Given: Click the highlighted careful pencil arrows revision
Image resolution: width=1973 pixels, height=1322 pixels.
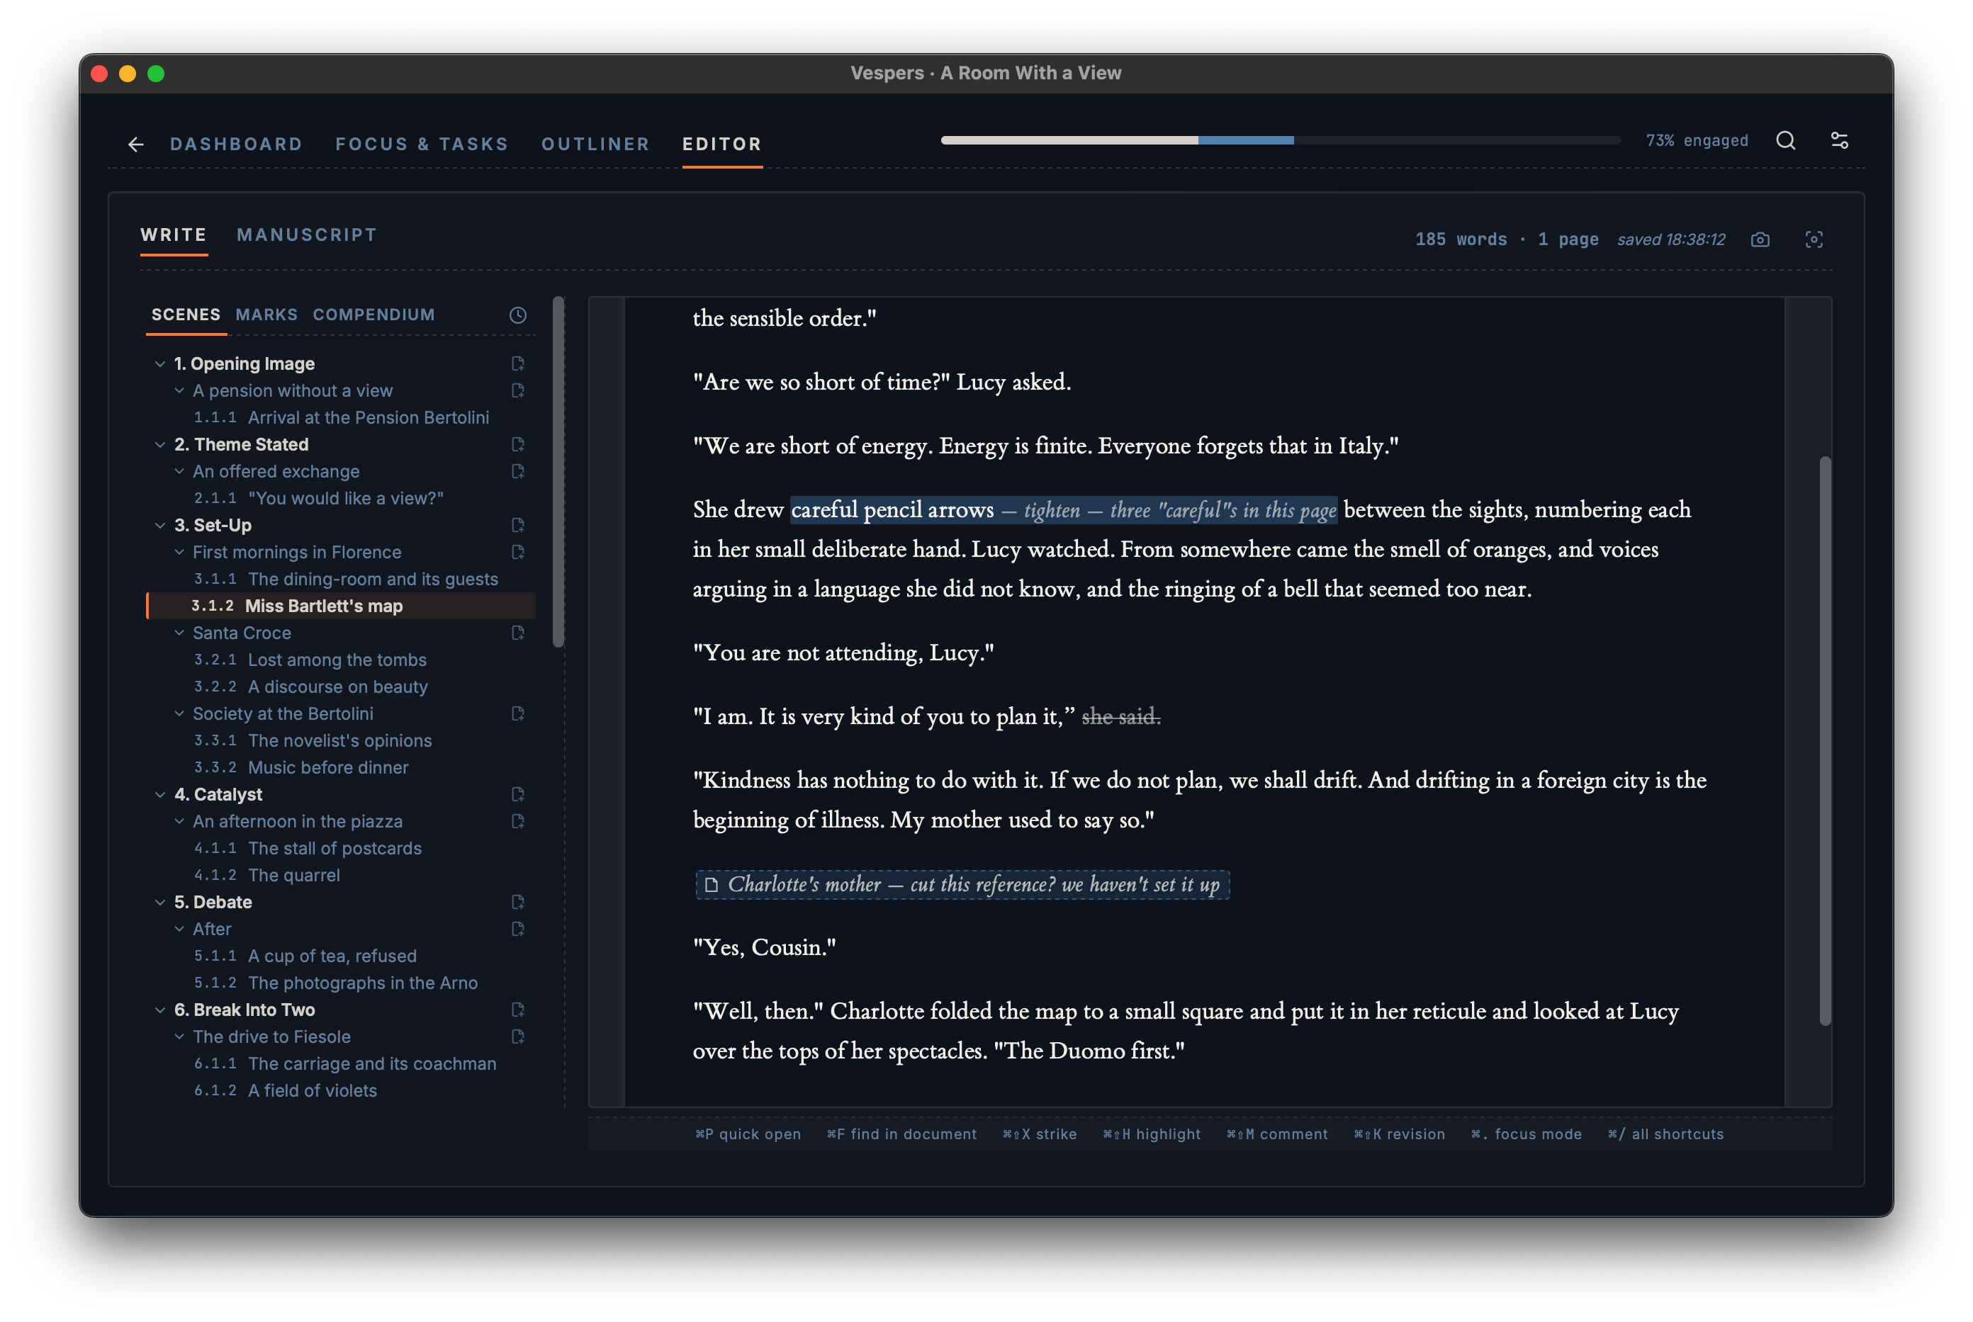Looking at the screenshot, I should pos(1063,509).
